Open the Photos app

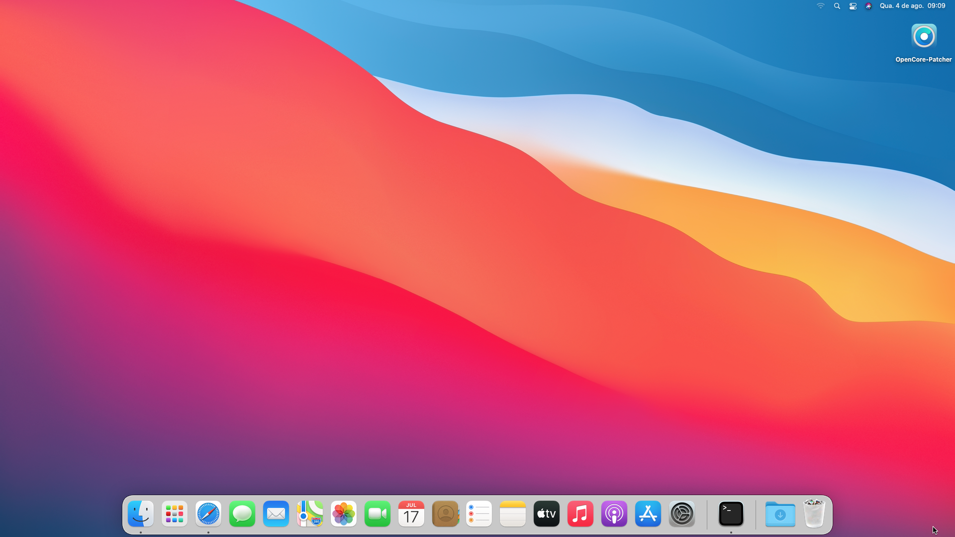pyautogui.click(x=344, y=514)
